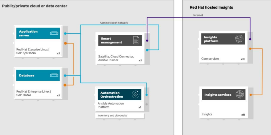
Task: Click 'Satellite, Cloud Connector, Ansible Runner' text
Action: 116,58
